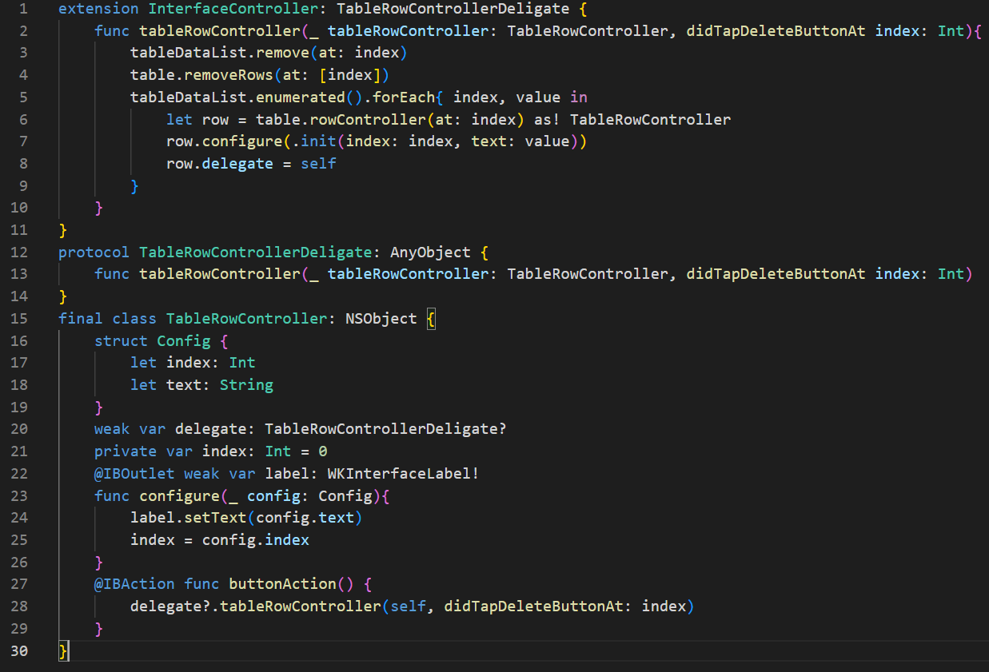Click the "final" keyword before class

80,319
